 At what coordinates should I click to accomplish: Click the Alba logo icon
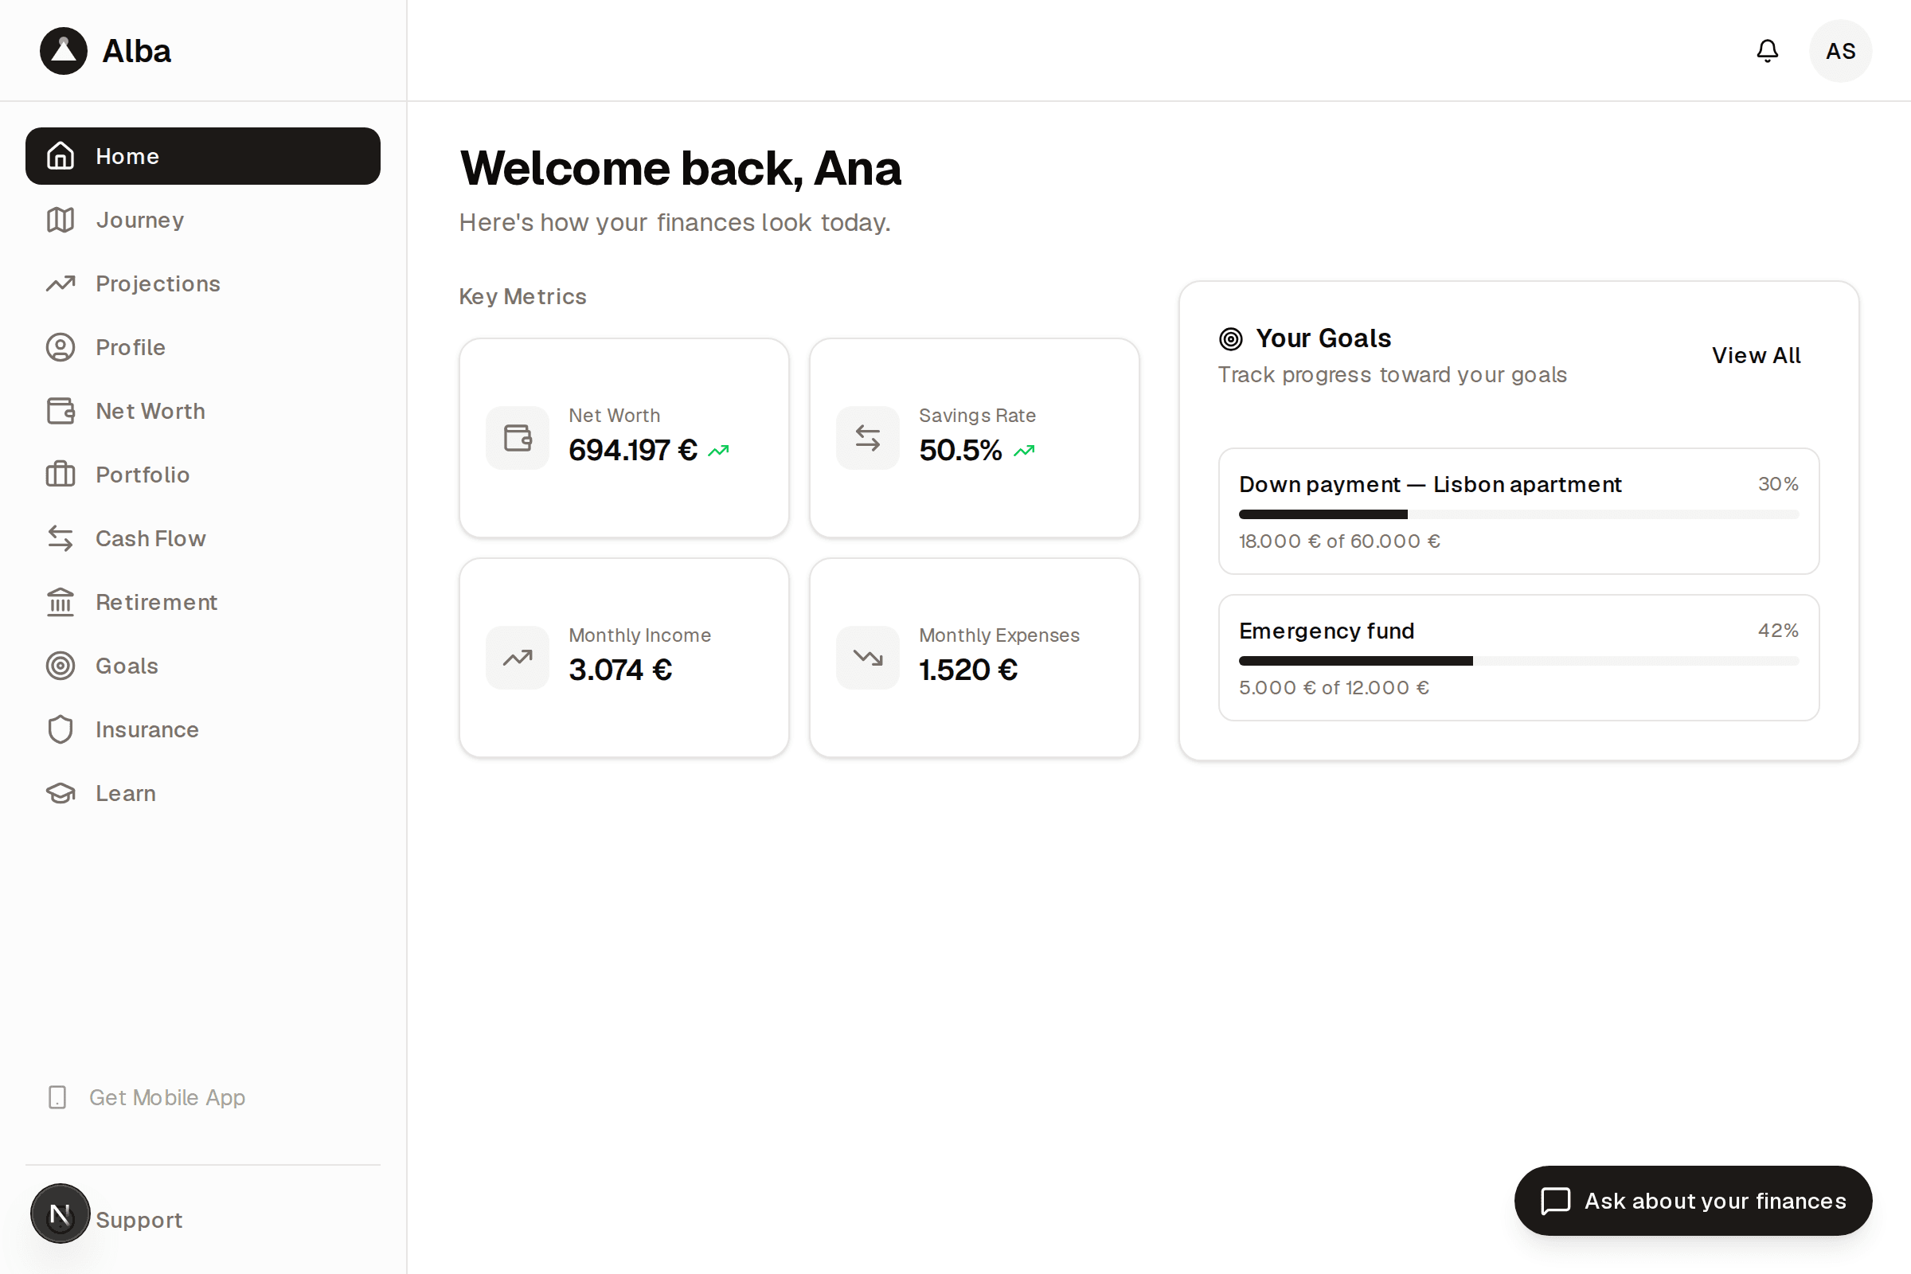tap(64, 50)
